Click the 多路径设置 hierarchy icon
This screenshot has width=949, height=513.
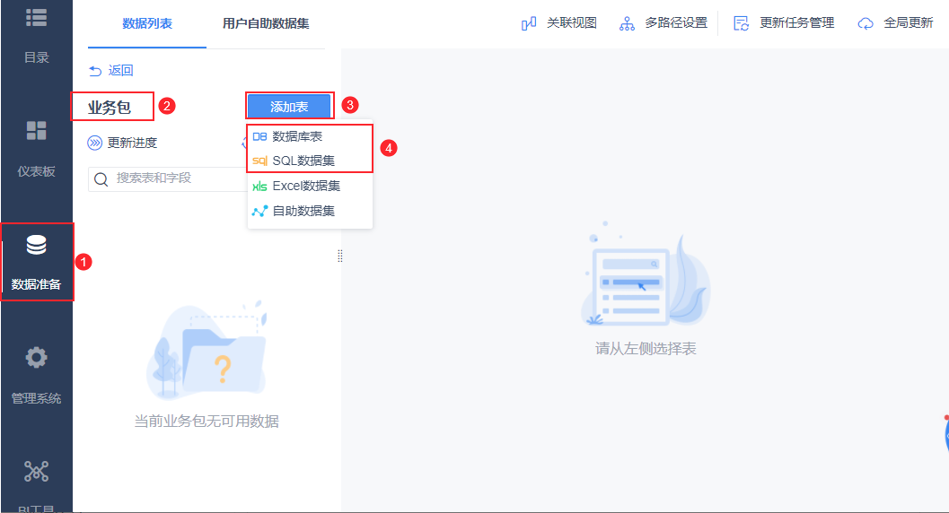627,23
